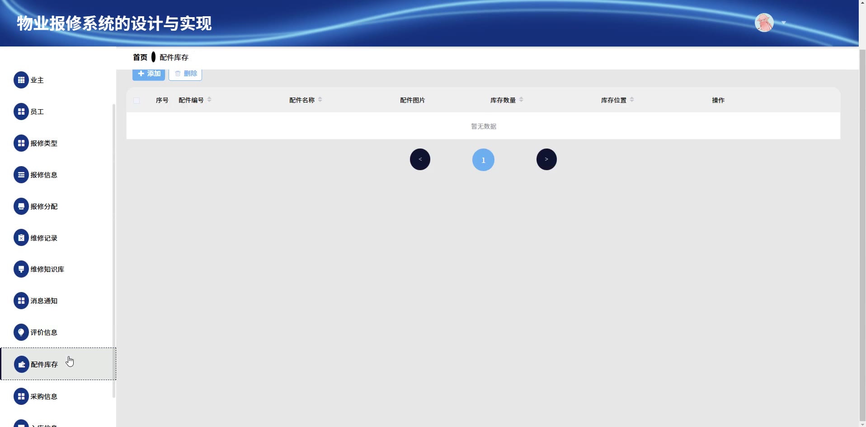This screenshot has width=866, height=427.
Task: Go to the 报修类型 section
Action: (x=58, y=143)
